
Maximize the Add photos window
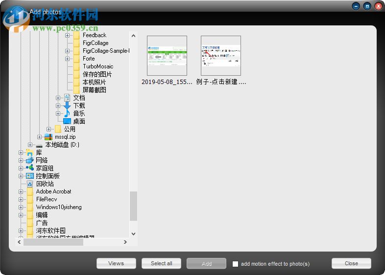click(367, 6)
